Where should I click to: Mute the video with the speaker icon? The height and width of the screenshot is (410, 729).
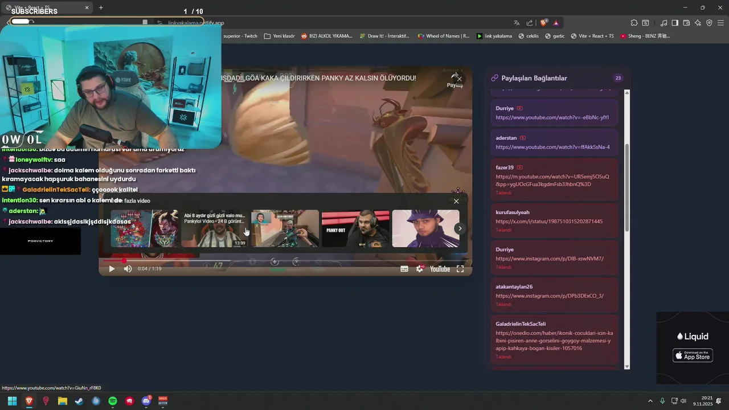[x=128, y=269]
